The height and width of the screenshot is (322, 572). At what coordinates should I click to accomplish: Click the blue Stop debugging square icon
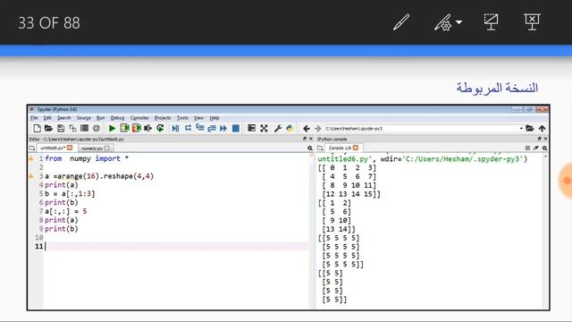click(236, 128)
